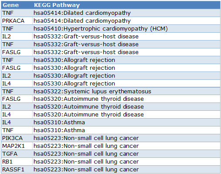Select the Hypertrophic cardiomyopathy (HCM) pathway cell
The image size is (221, 174).
[x=126, y=29]
